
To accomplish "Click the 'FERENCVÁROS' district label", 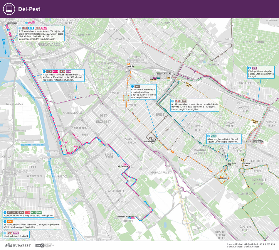I will click(48, 45).
